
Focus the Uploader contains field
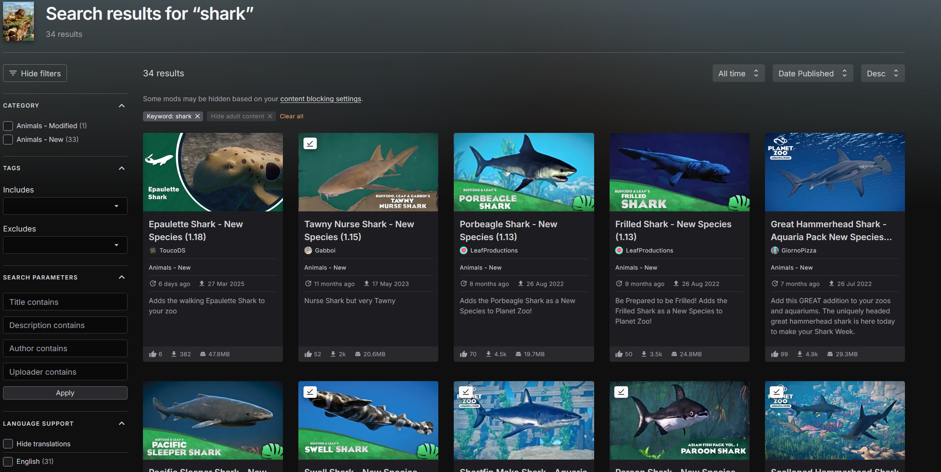coord(65,372)
